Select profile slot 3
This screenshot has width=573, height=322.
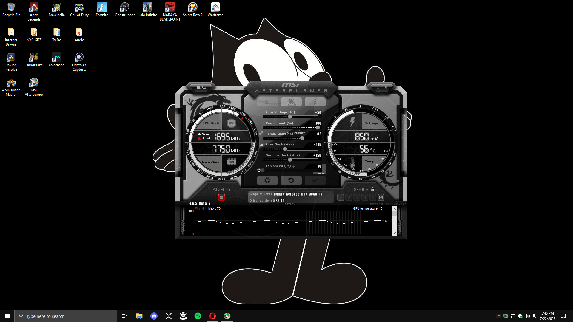pyautogui.click(x=357, y=197)
